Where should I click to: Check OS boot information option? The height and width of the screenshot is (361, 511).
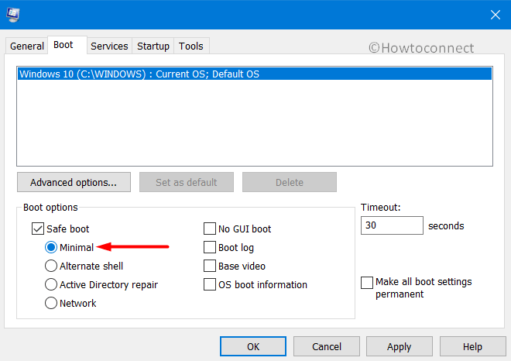coord(210,284)
